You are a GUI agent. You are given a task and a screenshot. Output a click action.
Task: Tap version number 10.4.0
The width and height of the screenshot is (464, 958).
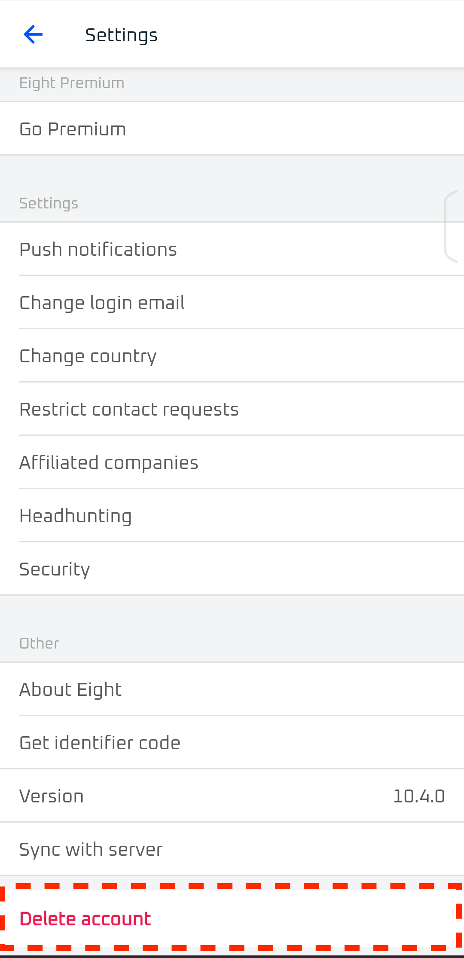coord(419,796)
